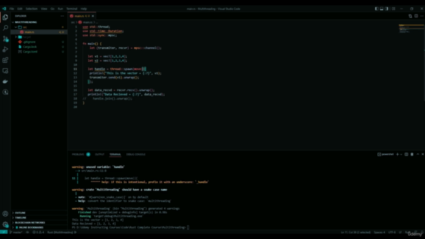
Task: Switch to the PROBLEMS panel tab
Action: click(78, 155)
